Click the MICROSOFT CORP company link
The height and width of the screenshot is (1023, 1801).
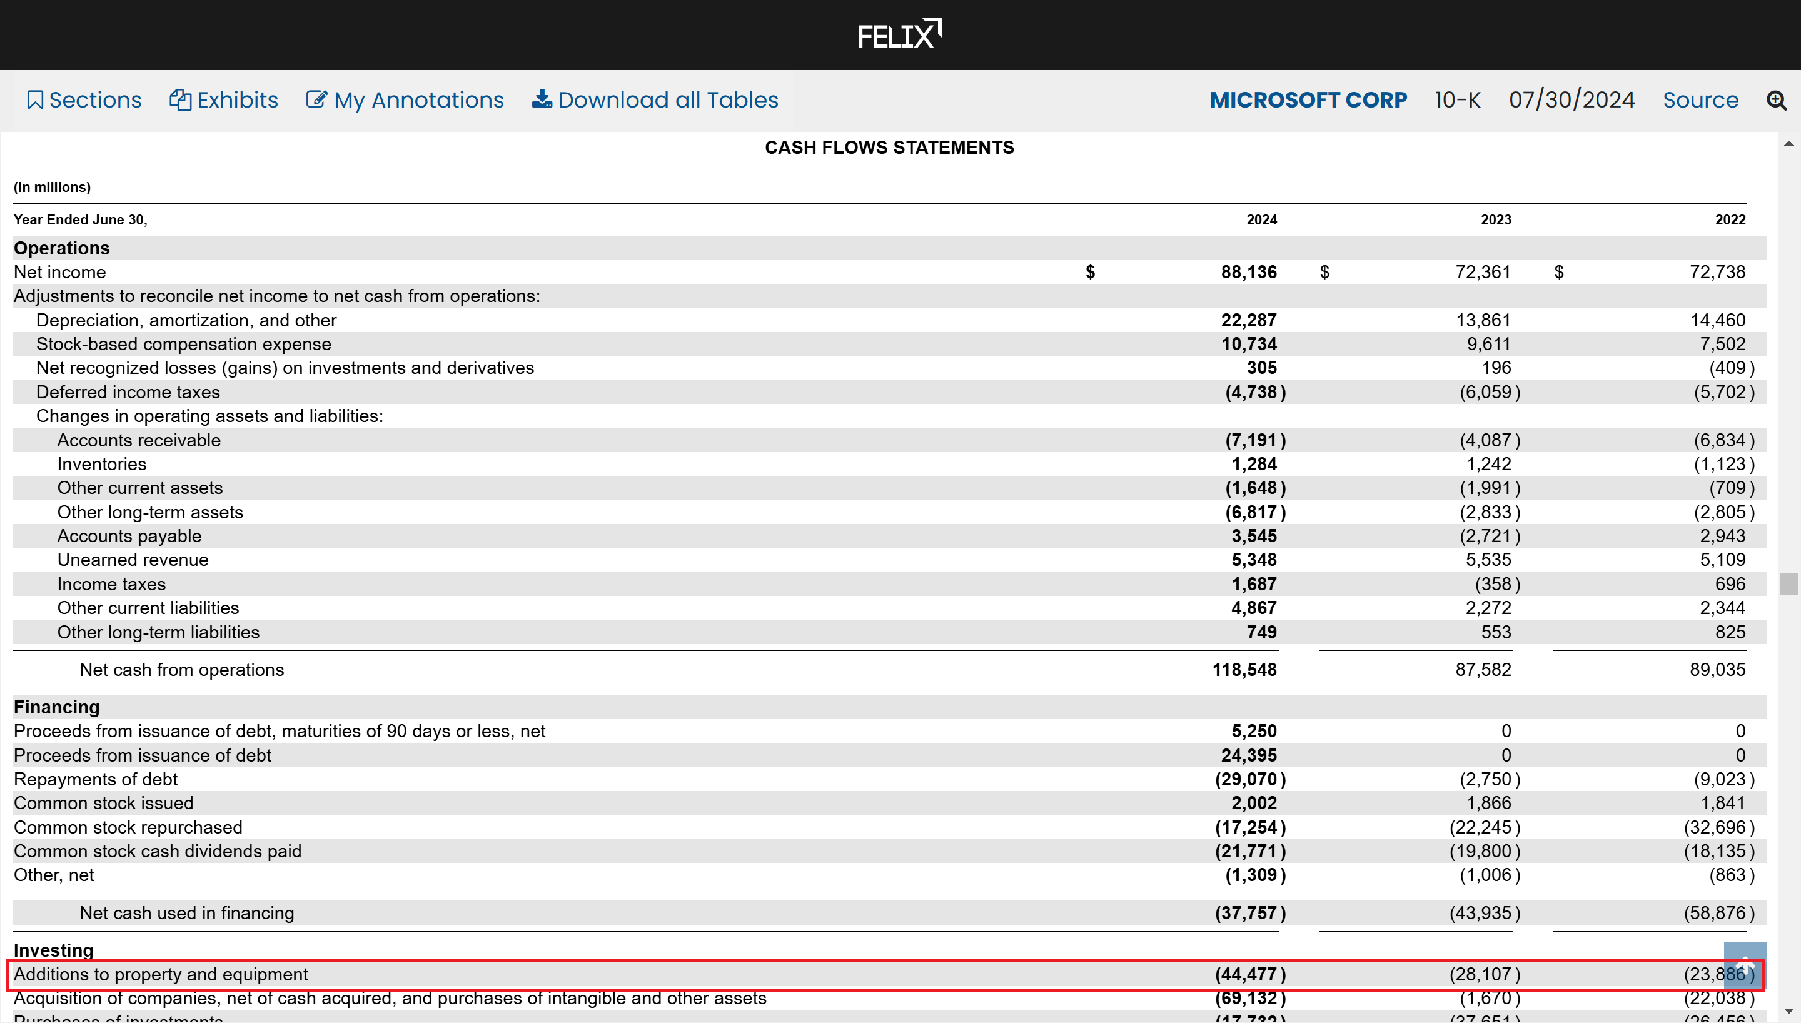[1308, 100]
